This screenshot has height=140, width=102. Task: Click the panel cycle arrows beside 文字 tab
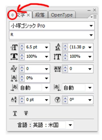click(13, 15)
